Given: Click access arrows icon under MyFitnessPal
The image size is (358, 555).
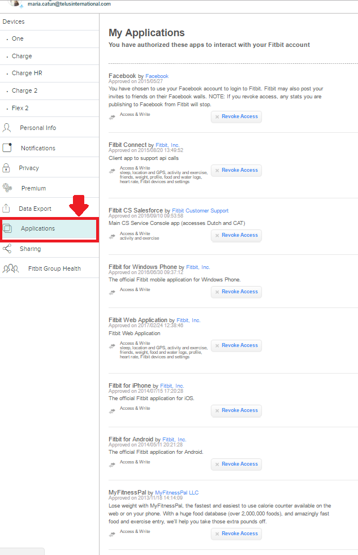Looking at the screenshot, I should (x=112, y=534).
